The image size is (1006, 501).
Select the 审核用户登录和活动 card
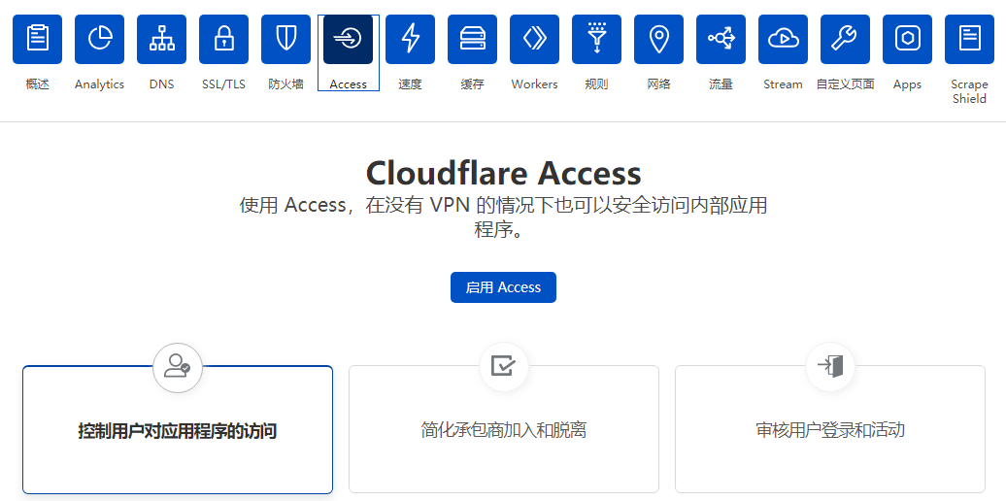pos(830,429)
